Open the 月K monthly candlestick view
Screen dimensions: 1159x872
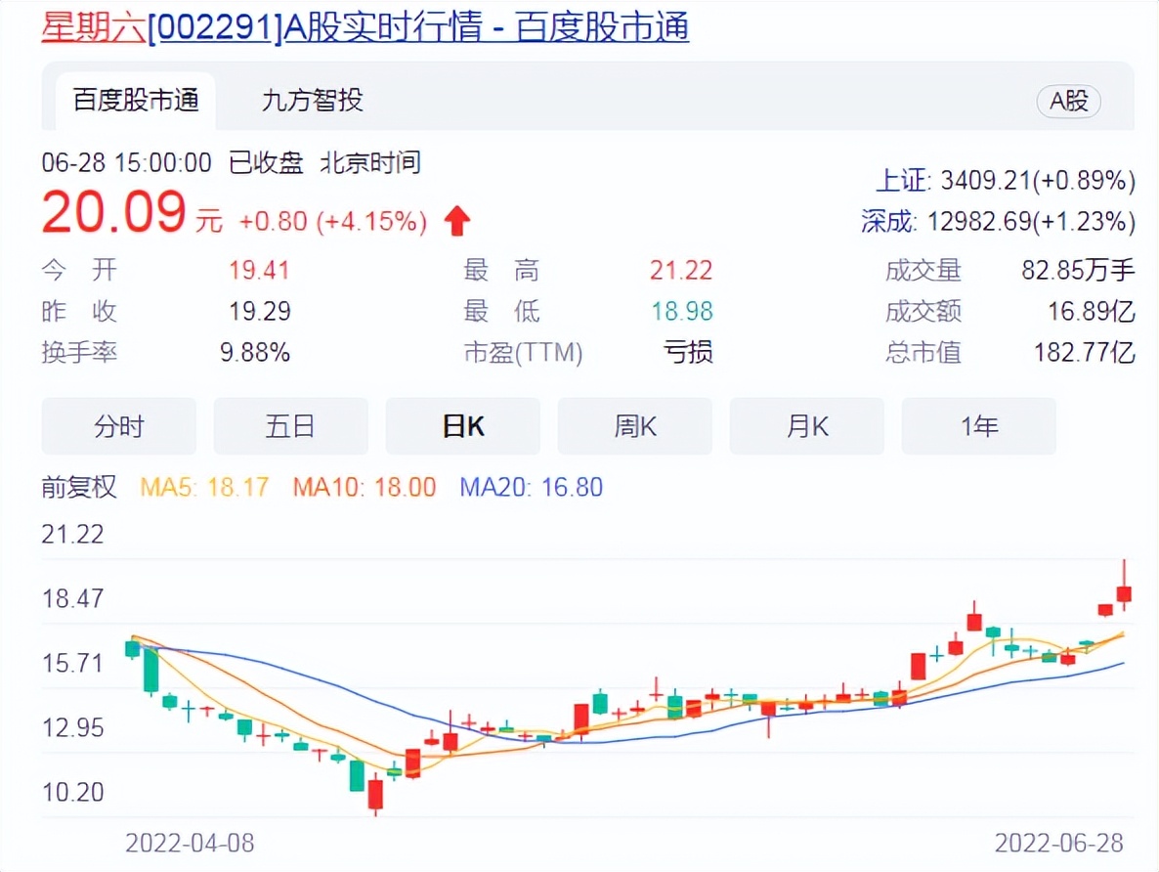806,425
